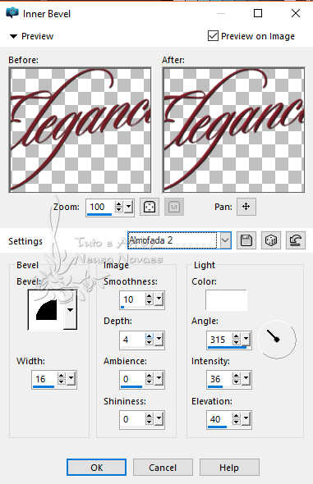The width and height of the screenshot is (313, 484).
Task: Collapse the Preview section triangle
Action: click(x=13, y=36)
